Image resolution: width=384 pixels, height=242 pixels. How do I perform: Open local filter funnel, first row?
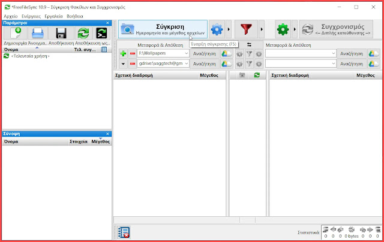249,54
